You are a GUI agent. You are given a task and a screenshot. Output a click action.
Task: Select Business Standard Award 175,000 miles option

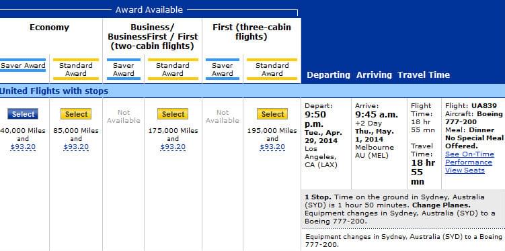pyautogui.click(x=173, y=114)
